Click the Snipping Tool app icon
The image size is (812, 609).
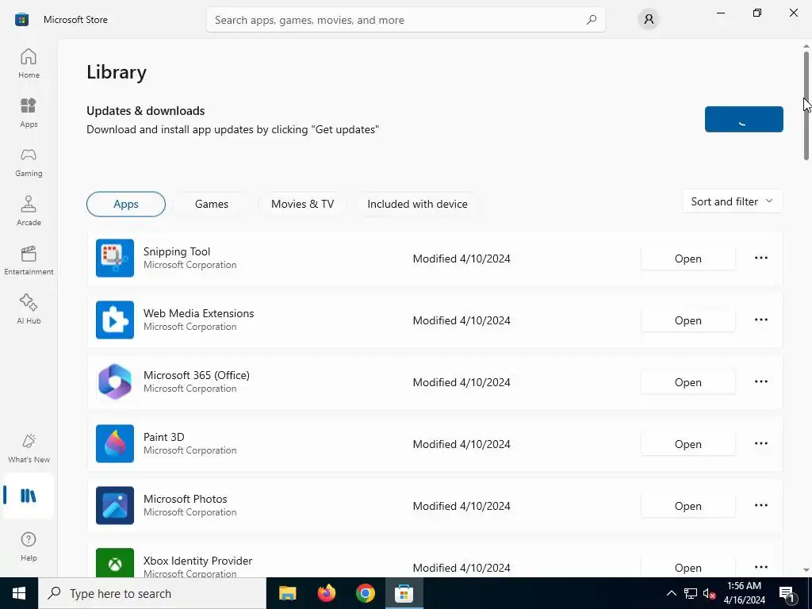point(115,258)
